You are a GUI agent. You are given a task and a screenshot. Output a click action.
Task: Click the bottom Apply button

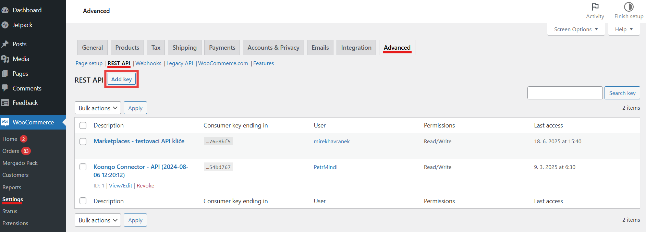135,220
